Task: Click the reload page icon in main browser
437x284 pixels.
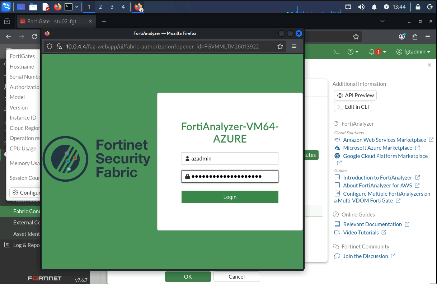Action: tap(34, 37)
